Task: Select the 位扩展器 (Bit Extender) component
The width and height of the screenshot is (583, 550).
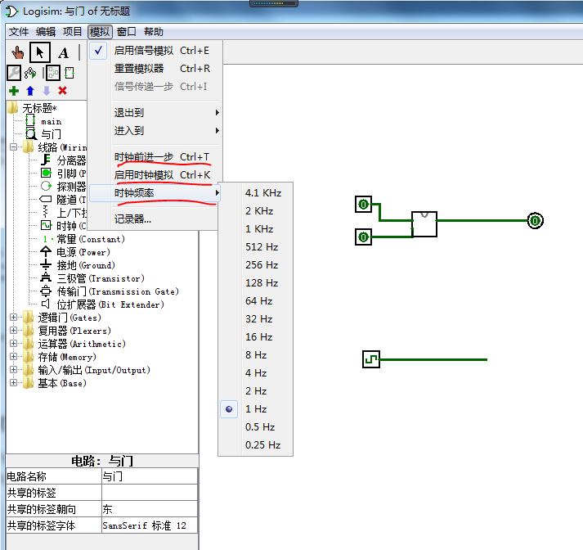Action: 102,304
